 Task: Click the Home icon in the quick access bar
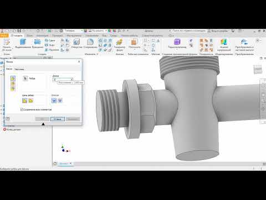(38, 31)
